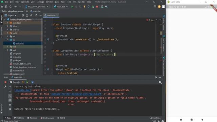The height and width of the screenshot is (122, 217).
Task: Open the main.dart run configuration dropdown
Action: (x=61, y=7)
